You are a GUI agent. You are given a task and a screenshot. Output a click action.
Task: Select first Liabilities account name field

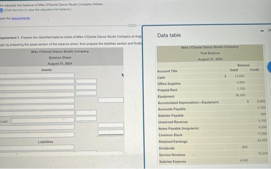37,147
